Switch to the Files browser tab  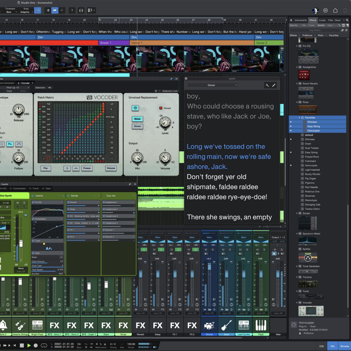[330, 20]
